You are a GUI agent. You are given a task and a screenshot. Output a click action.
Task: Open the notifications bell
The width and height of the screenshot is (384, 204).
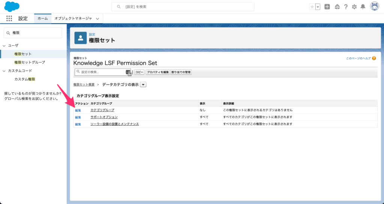(x=363, y=7)
